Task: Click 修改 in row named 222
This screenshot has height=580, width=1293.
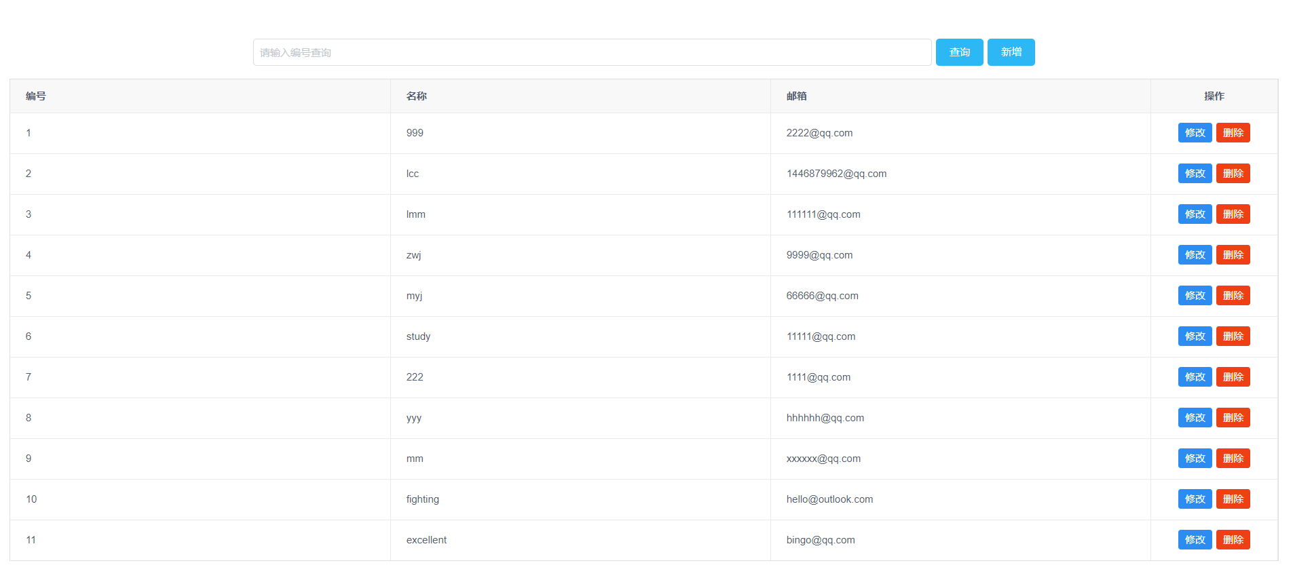Action: click(x=1195, y=377)
